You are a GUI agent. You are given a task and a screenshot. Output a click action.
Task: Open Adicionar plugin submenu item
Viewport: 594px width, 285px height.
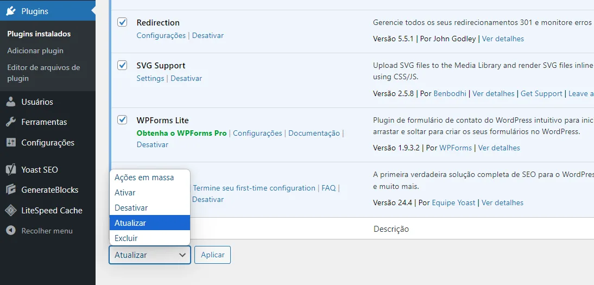pos(35,50)
